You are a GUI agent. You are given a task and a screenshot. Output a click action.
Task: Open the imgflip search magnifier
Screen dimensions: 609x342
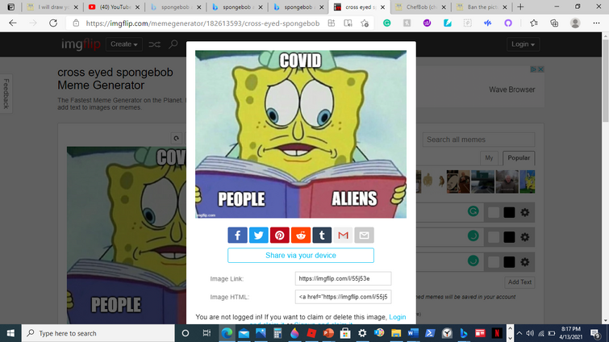tap(173, 44)
